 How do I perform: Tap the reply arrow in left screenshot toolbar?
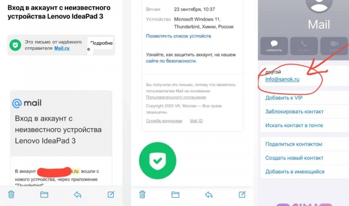pos(78,195)
